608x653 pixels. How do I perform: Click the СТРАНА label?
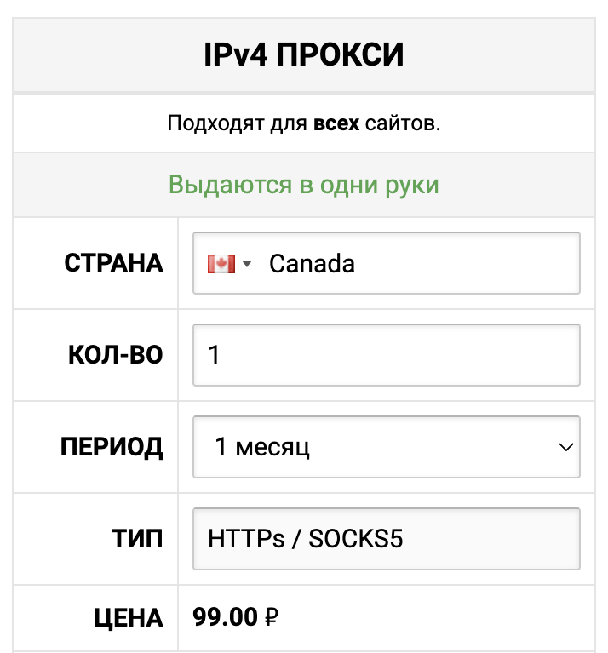point(114,263)
